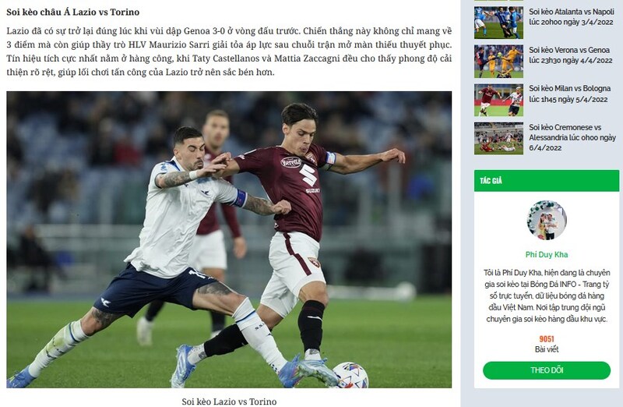623x407 pixels.
Task: Click the green THEO DÕI follow button
Action: click(x=547, y=370)
